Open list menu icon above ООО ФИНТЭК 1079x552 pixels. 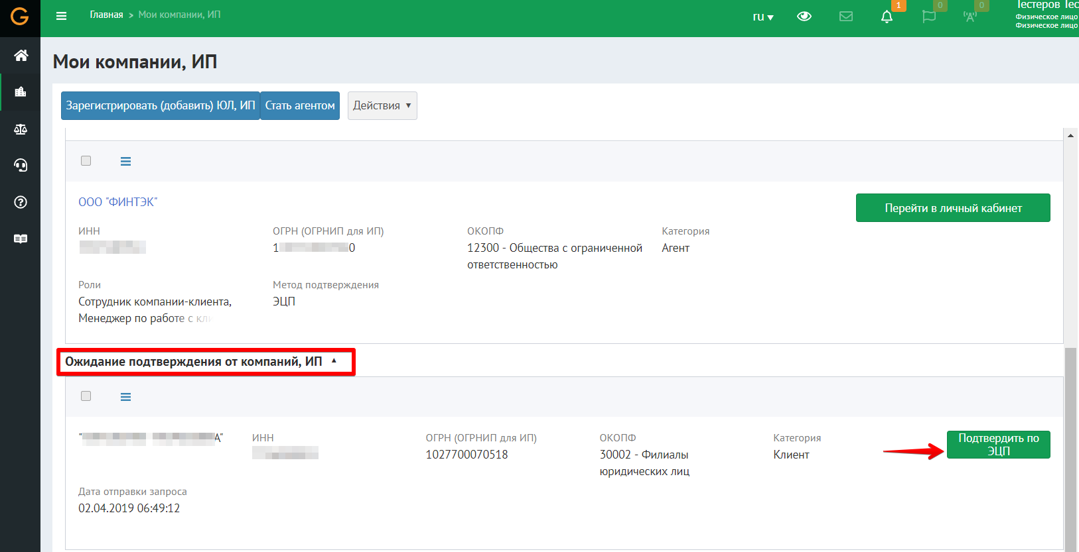125,161
